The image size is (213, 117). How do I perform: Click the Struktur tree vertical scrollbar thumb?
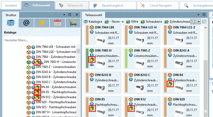click(78, 51)
